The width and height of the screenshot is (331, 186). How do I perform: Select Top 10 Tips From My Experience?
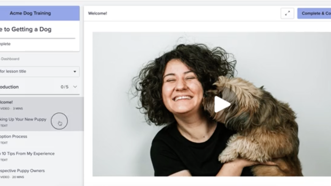coord(27,154)
